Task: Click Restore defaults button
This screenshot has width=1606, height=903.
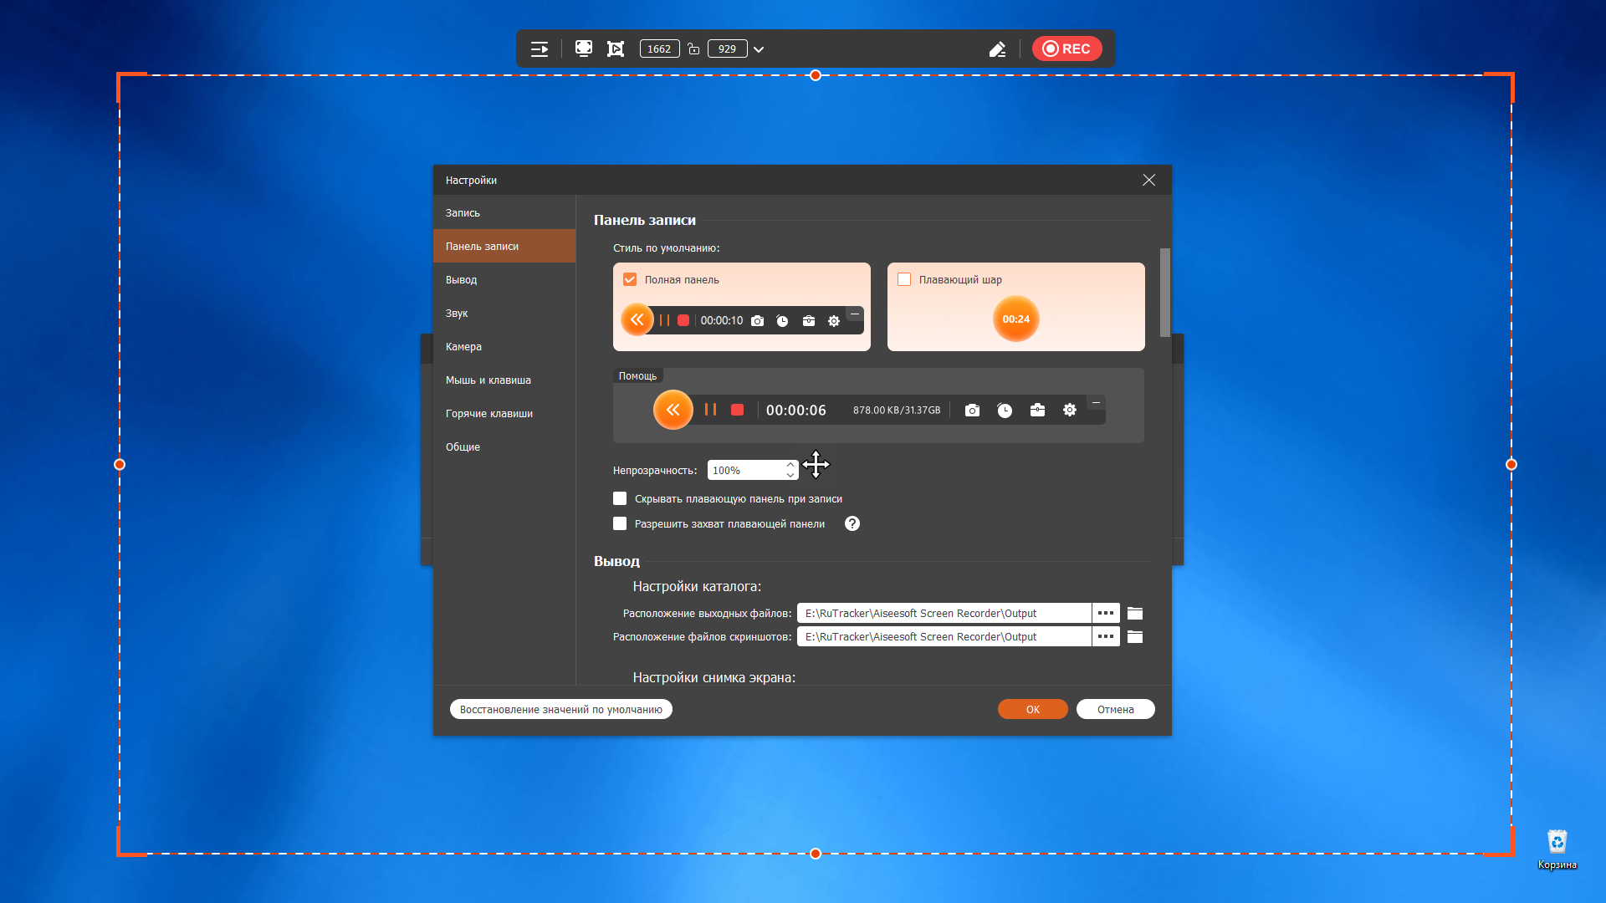Action: (560, 709)
